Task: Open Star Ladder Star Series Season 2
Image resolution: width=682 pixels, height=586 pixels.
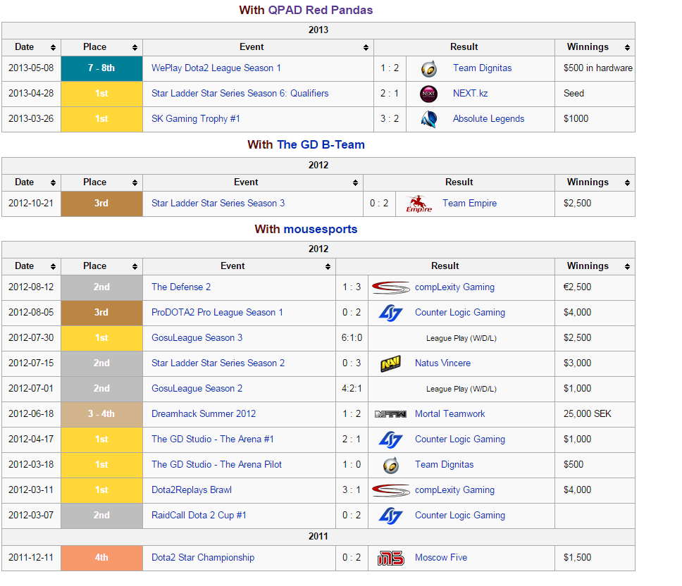Action: click(218, 363)
